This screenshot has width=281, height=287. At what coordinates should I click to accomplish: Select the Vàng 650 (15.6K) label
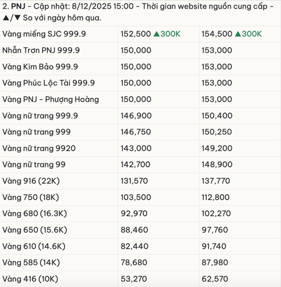34,229
